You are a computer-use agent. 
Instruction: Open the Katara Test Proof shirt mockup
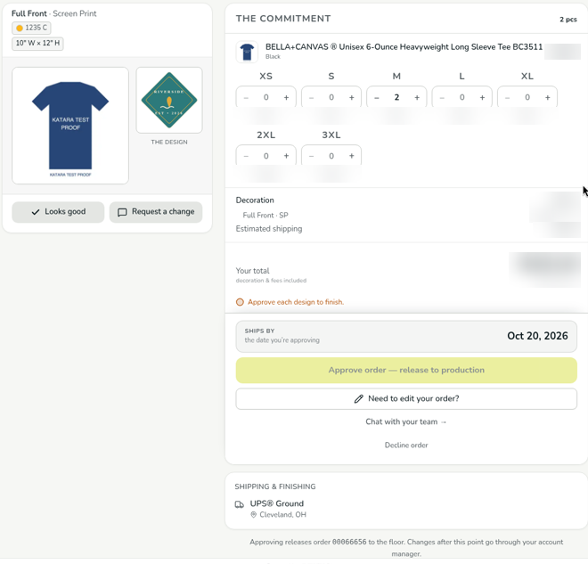coord(70,126)
